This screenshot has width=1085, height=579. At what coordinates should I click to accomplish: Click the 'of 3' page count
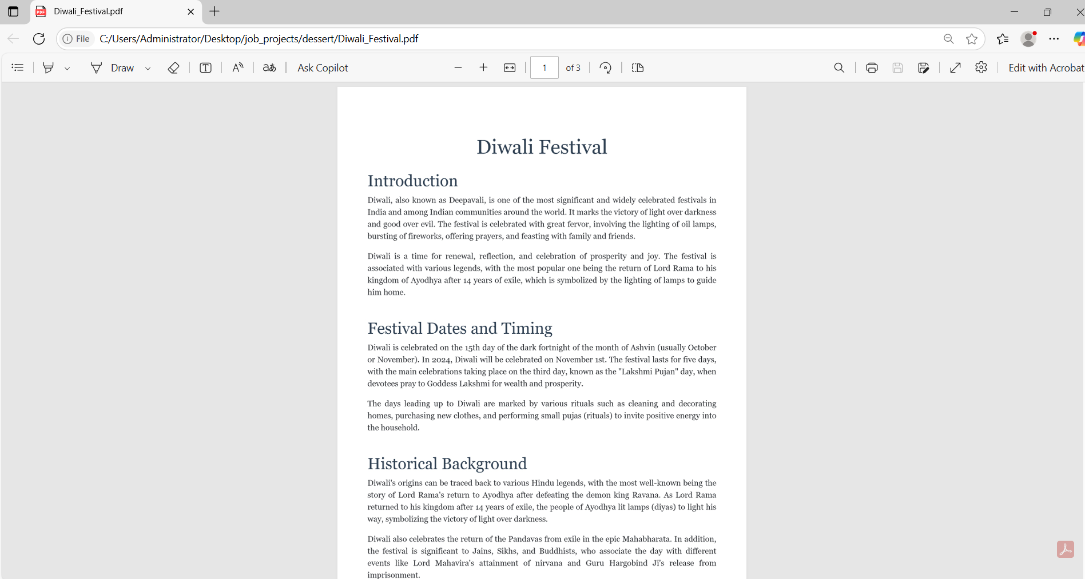573,68
